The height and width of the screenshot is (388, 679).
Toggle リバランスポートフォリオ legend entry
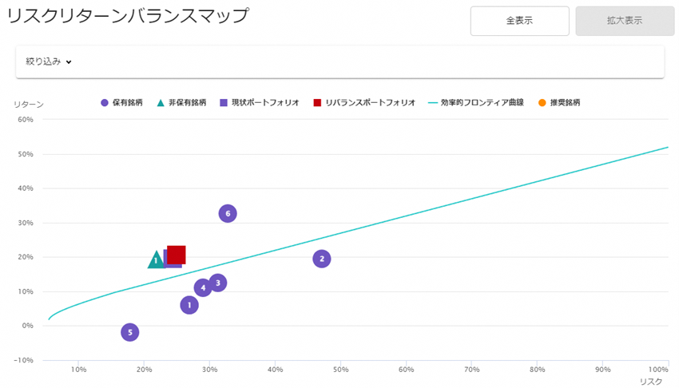click(x=364, y=102)
